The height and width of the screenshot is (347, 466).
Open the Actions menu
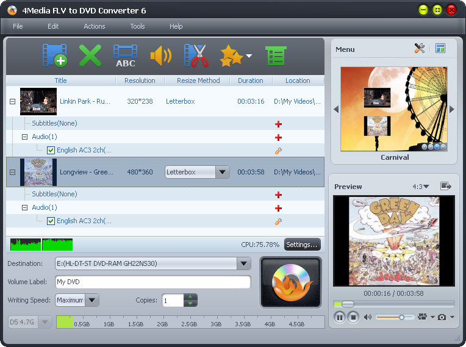pos(95,26)
